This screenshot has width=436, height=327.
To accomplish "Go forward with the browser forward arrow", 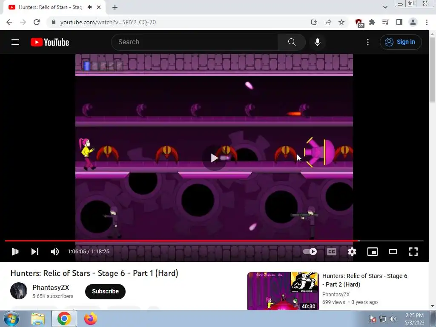I will tap(23, 22).
